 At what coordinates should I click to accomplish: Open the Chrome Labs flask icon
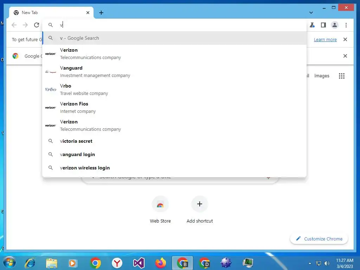point(312,25)
